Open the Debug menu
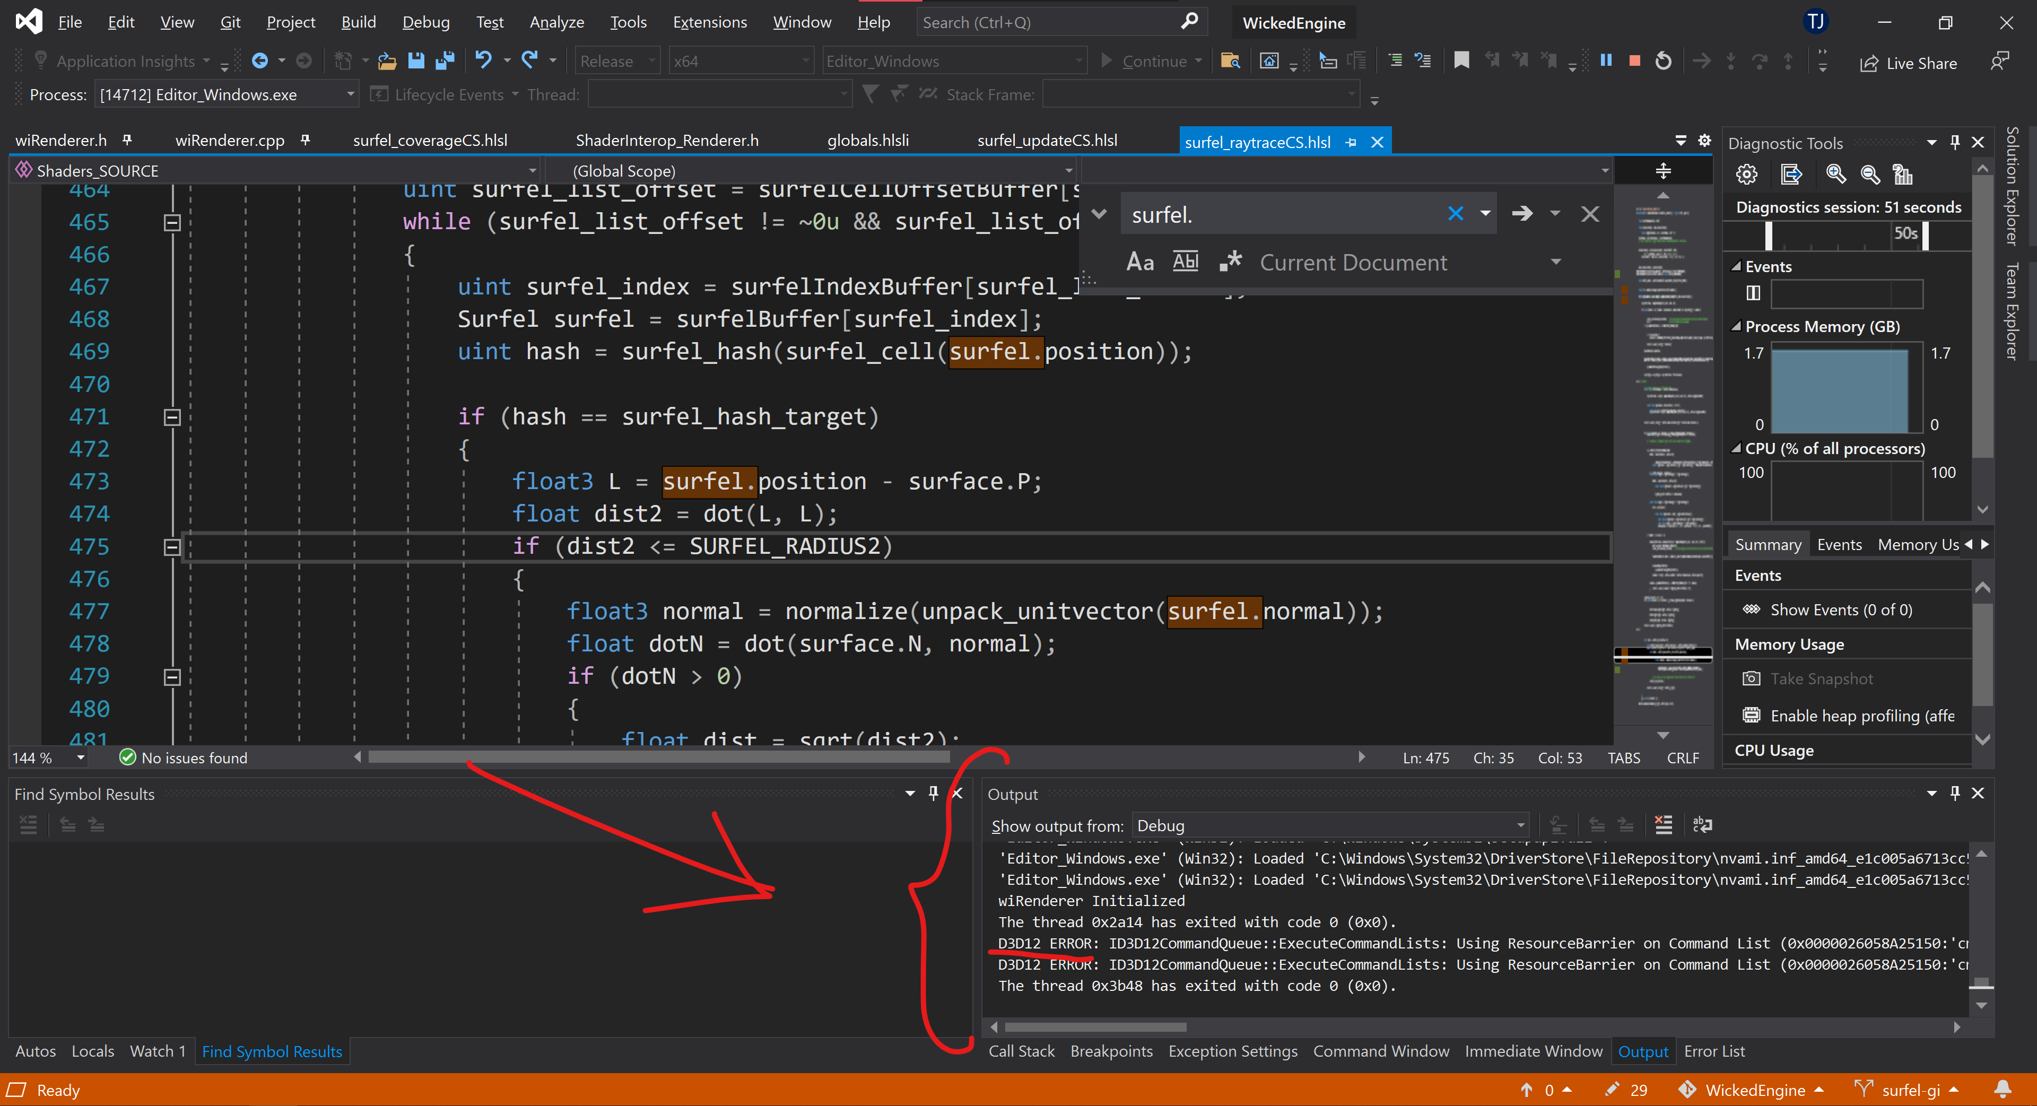 [425, 21]
